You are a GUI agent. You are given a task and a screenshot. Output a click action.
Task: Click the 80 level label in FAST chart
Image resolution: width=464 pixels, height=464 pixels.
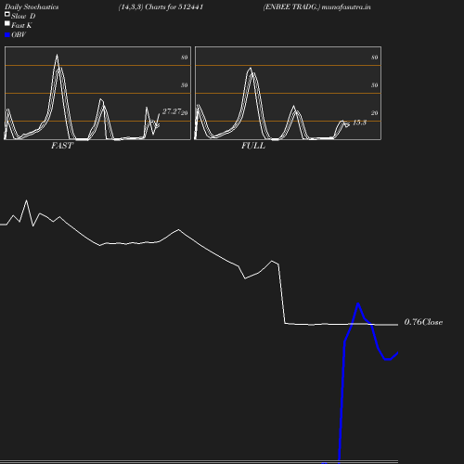click(x=185, y=58)
